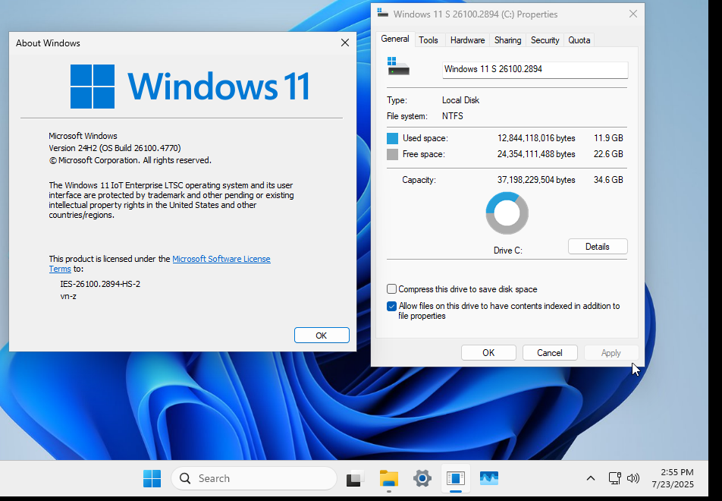Screen dimensions: 722x501
Task: Show hidden icons in system tray
Action: (590, 478)
